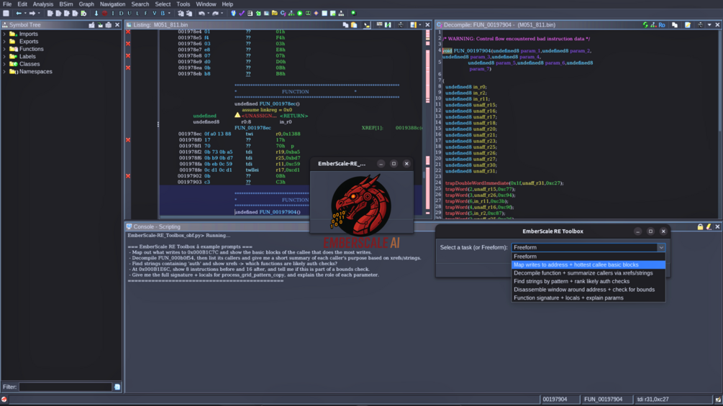Click the 'V' toolbar navigation icon

(x=155, y=14)
